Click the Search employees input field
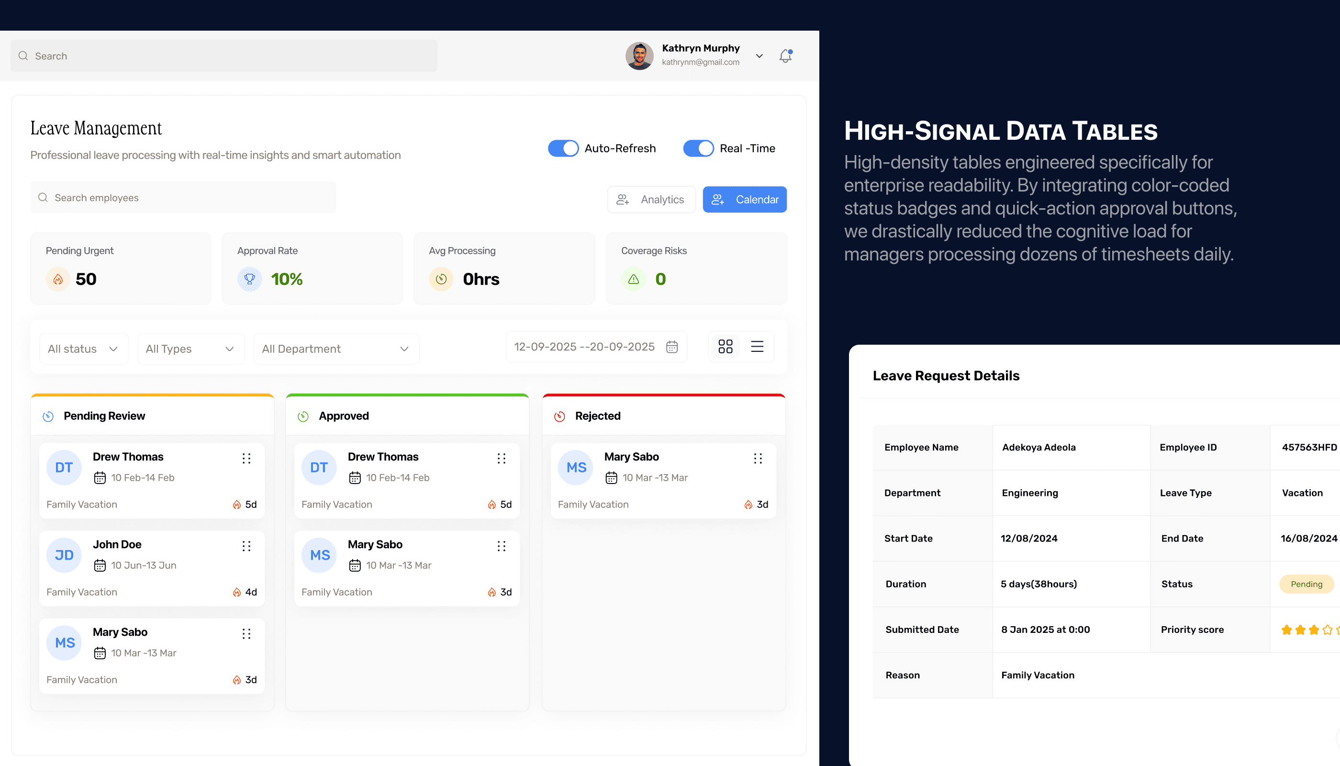The image size is (1340, 766). point(182,198)
